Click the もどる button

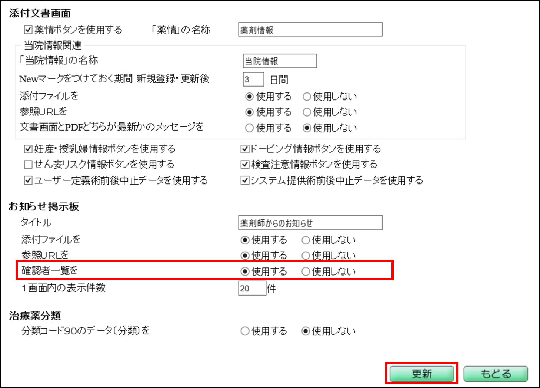(x=496, y=374)
